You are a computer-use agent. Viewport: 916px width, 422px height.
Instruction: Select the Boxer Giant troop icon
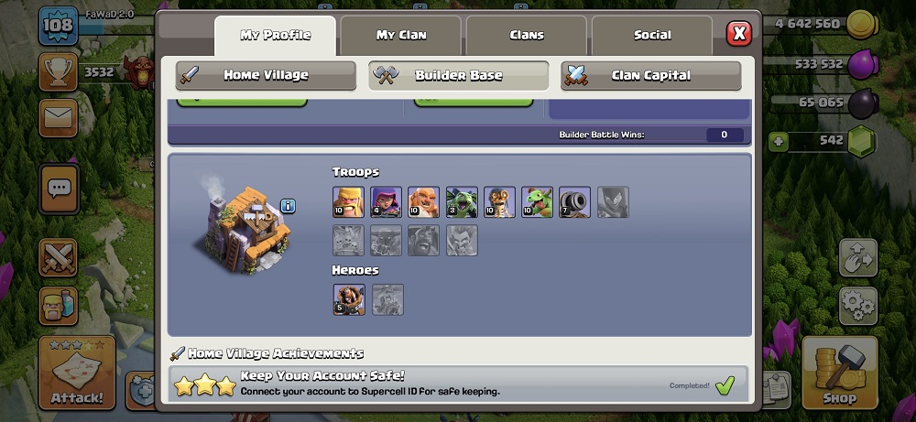click(x=423, y=202)
